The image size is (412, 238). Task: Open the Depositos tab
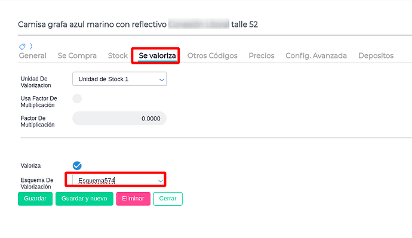tap(376, 55)
